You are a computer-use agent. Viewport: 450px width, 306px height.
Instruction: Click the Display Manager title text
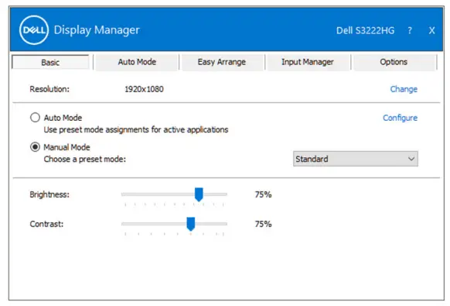pos(97,30)
